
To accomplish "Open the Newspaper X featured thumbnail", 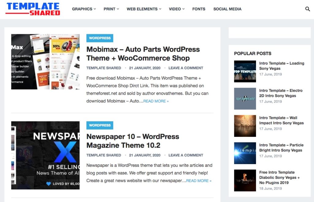I will point(45,155).
